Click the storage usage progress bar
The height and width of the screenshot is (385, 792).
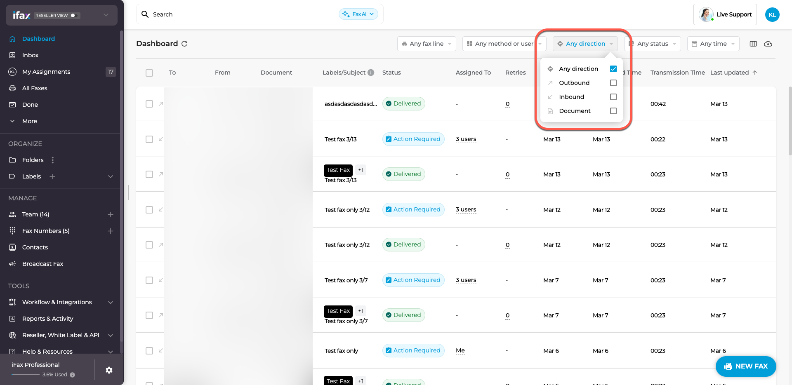[x=26, y=375]
